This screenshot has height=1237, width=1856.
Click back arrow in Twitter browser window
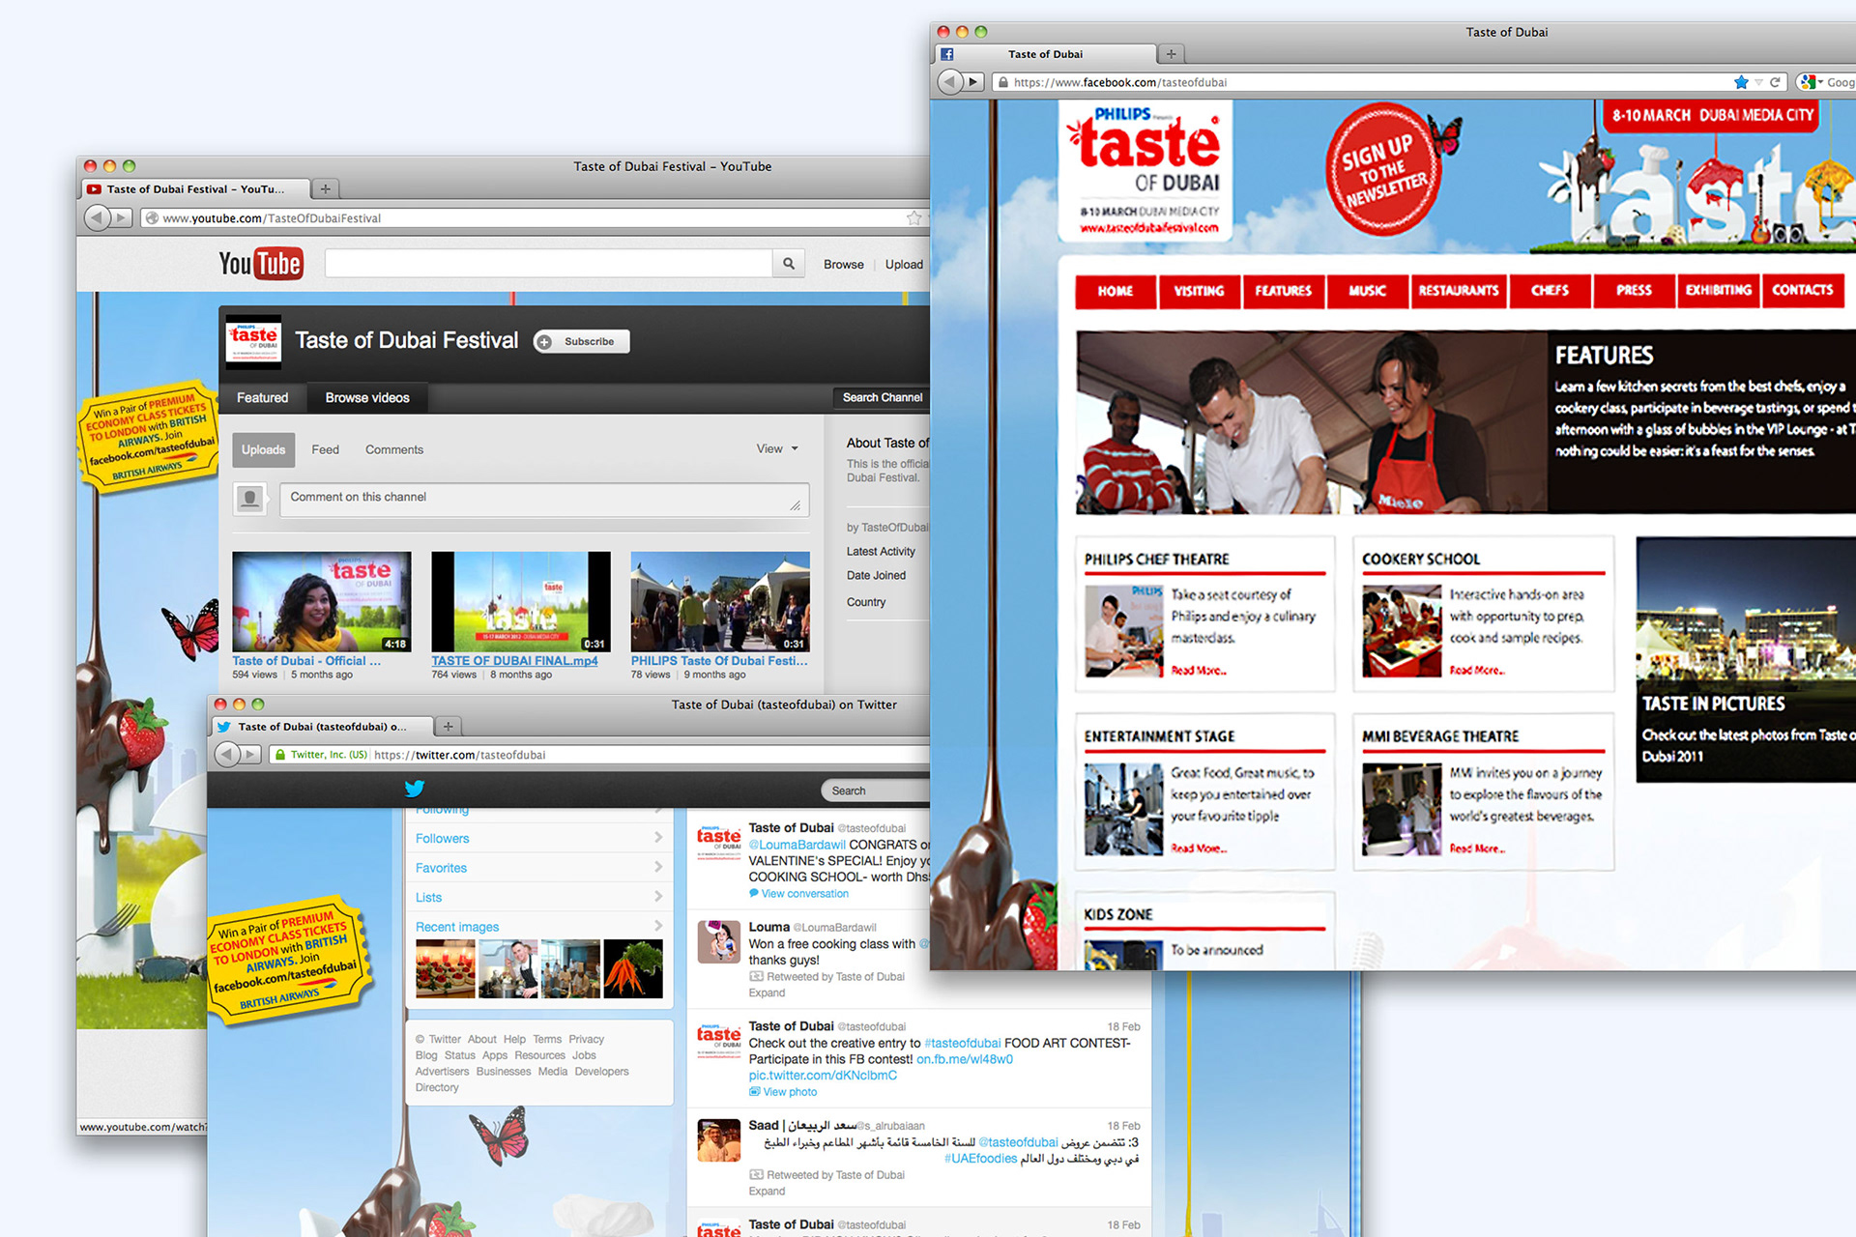(227, 755)
